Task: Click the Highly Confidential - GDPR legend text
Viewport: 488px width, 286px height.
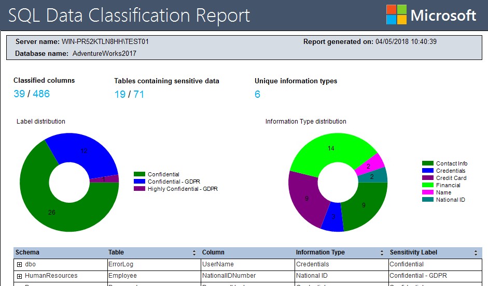Action: [183, 189]
